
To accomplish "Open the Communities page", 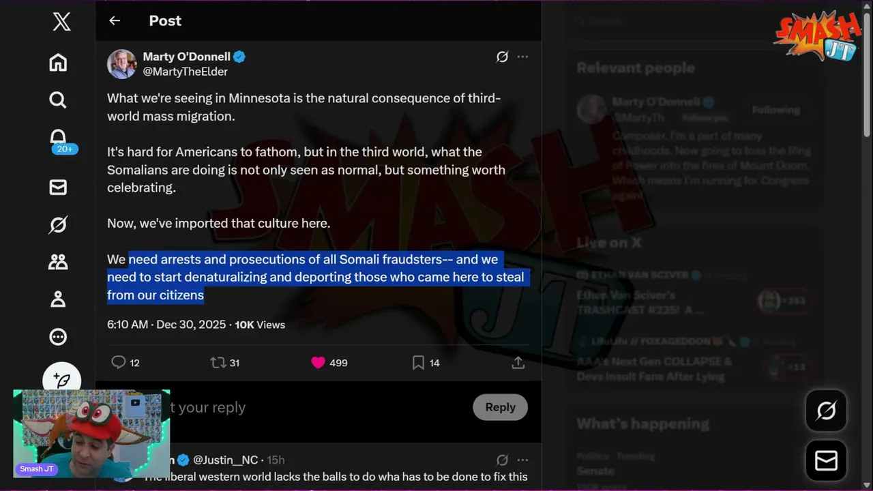I will point(58,262).
